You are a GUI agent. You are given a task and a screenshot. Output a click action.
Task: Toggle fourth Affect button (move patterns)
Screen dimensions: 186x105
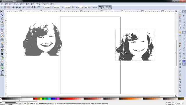click(x=110, y=7)
